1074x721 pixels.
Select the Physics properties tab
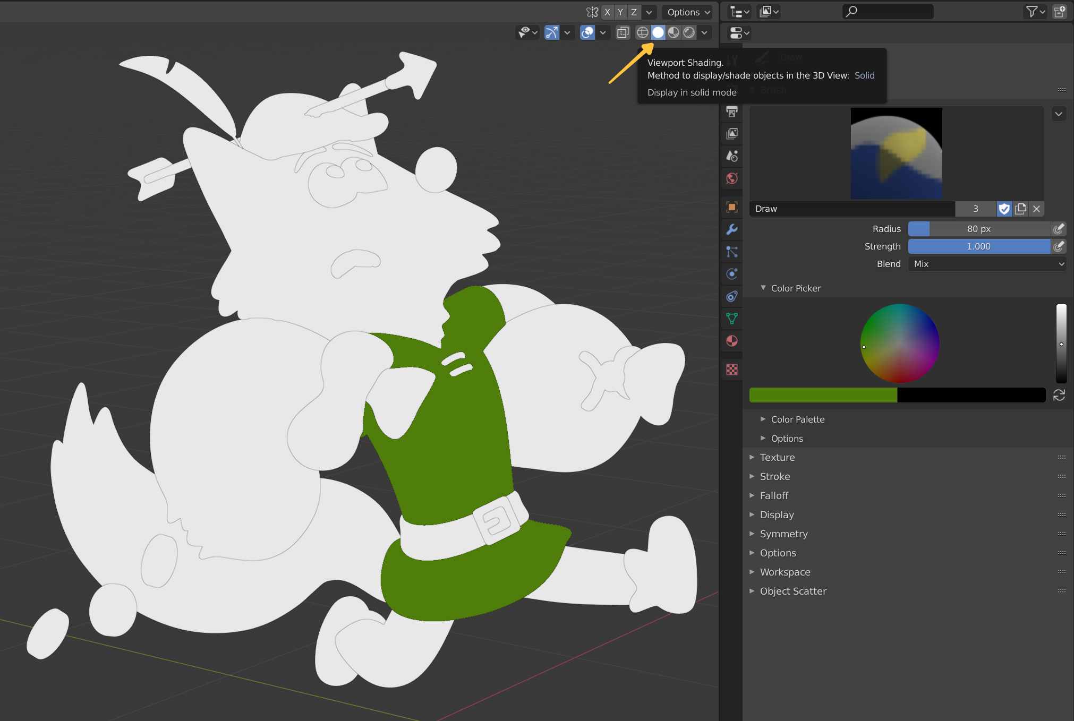tap(731, 274)
